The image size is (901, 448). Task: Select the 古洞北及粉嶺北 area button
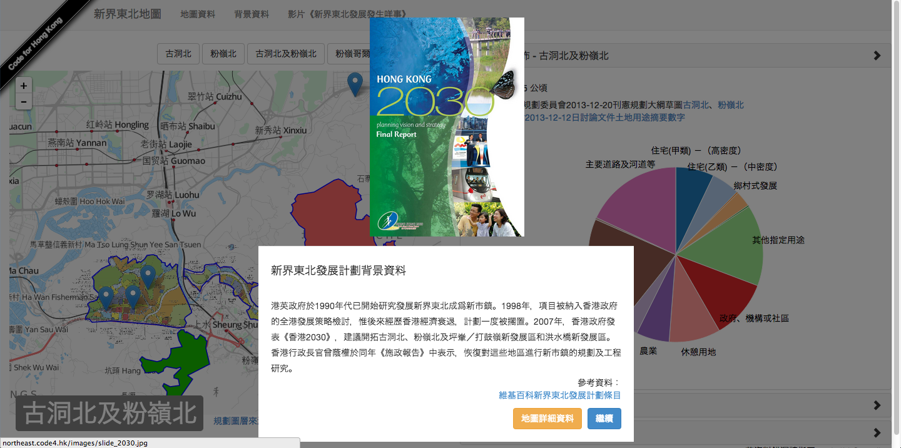[286, 54]
